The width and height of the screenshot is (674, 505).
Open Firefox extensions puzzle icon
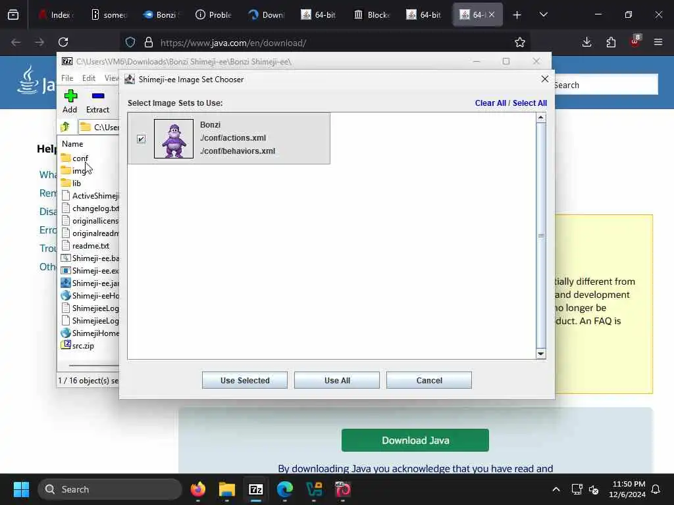(x=611, y=42)
